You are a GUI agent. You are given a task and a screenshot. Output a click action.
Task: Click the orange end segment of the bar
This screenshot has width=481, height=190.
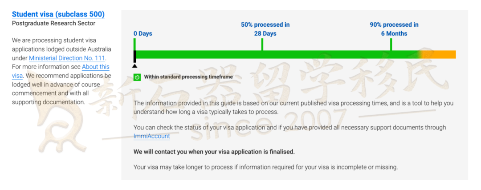tap(442, 55)
